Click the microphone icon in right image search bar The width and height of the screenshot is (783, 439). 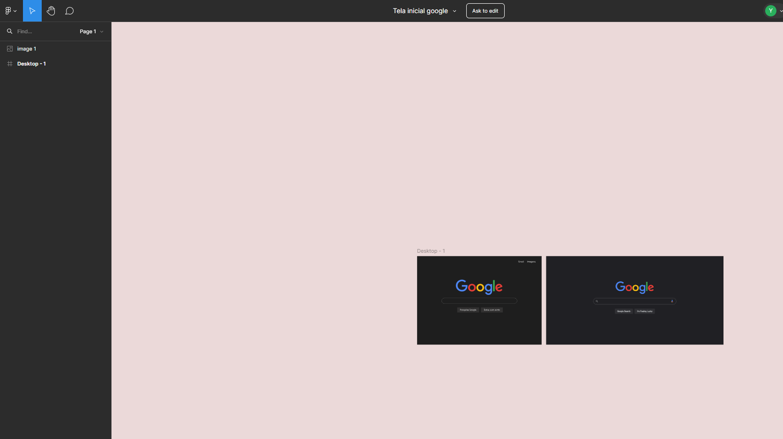[672, 301]
